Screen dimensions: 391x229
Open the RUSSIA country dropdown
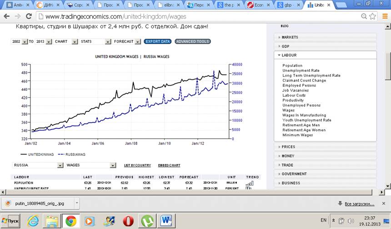[38, 165]
